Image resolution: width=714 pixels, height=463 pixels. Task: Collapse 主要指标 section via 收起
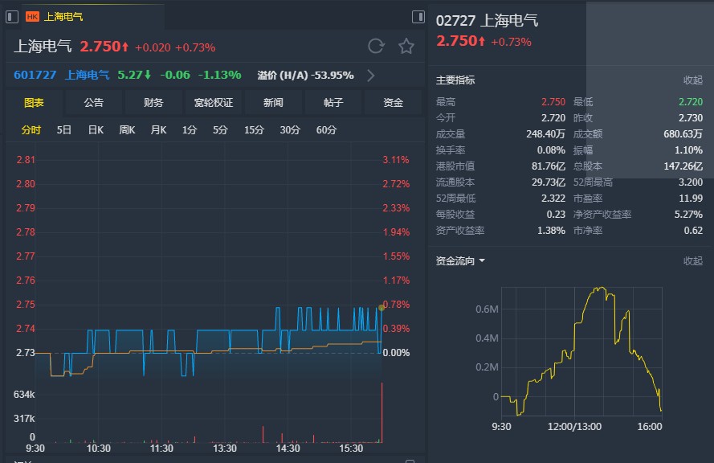pos(693,80)
